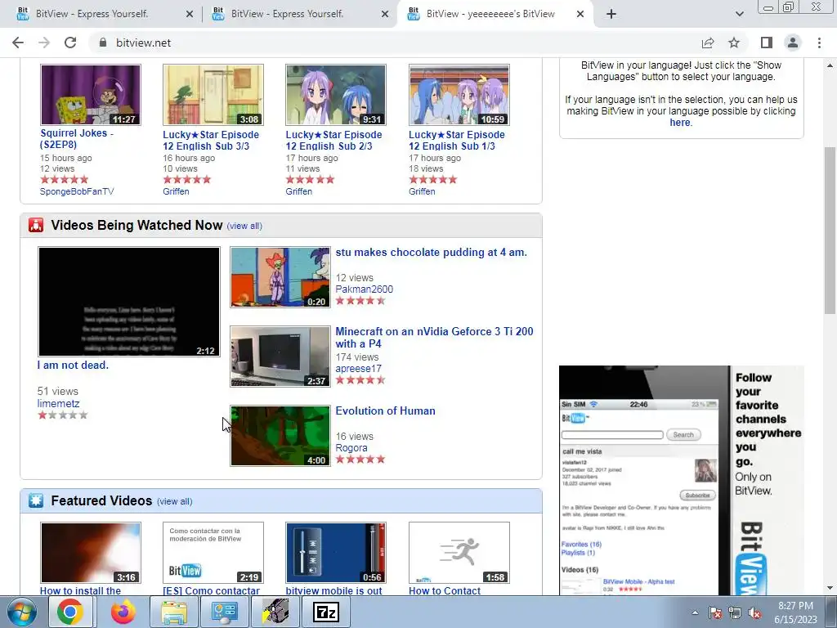Open Chrome from the taskbar
This screenshot has height=628, width=837.
[x=70, y=612]
